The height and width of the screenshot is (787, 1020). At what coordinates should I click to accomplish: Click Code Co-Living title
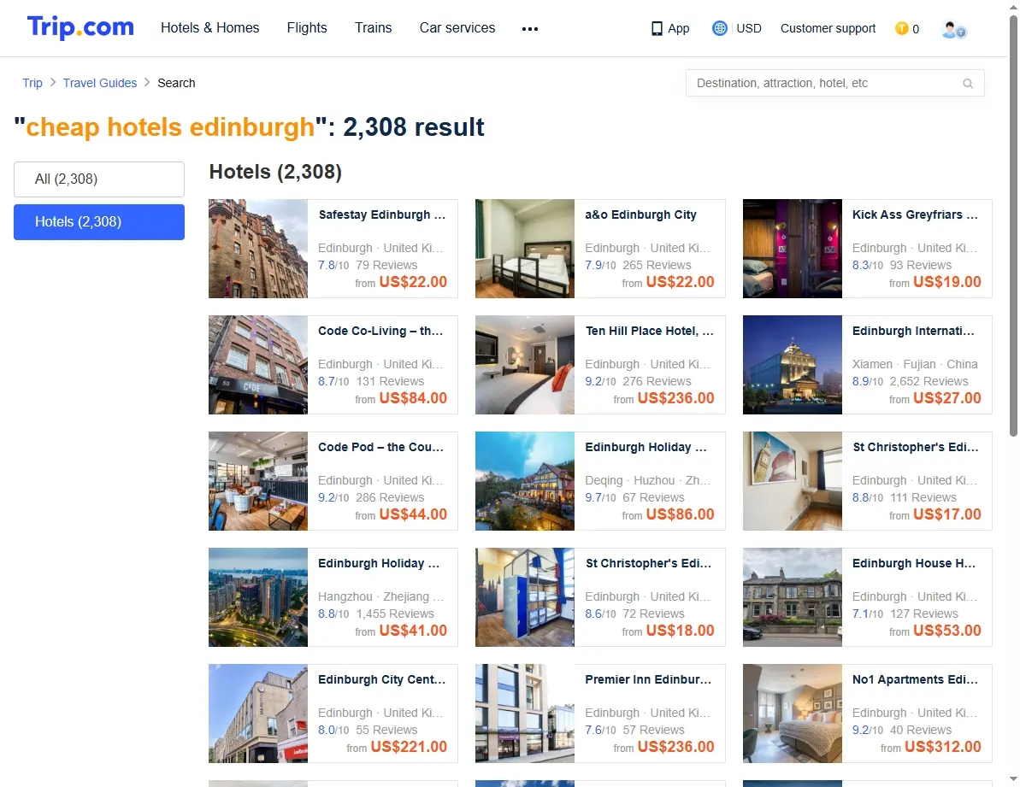pyautogui.click(x=380, y=332)
